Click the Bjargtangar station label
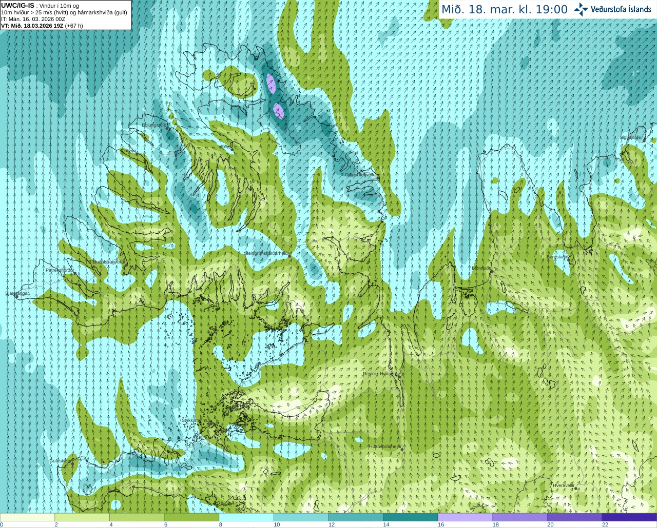 pos(17,293)
